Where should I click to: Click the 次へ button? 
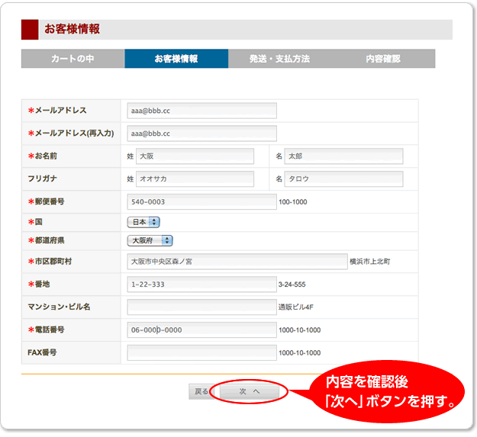250,391
